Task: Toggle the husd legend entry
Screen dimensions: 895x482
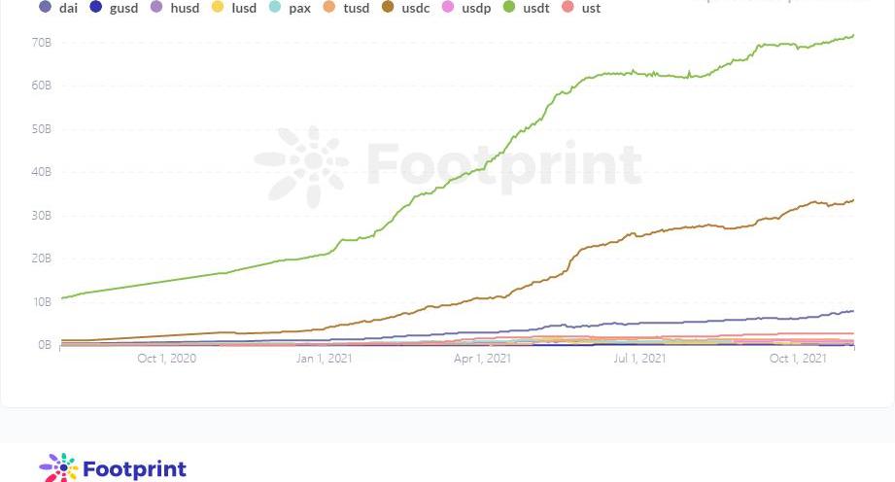Action: (x=157, y=8)
